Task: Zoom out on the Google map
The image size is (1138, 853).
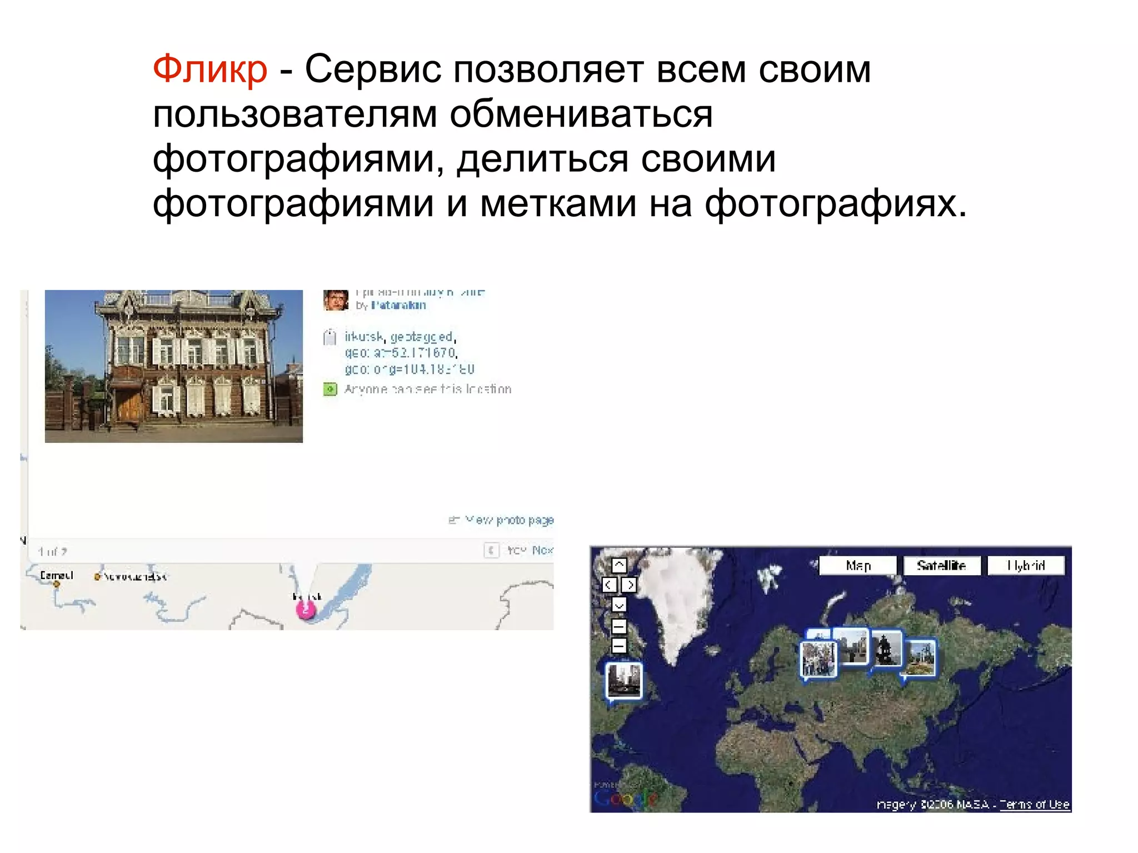Action: click(x=618, y=645)
